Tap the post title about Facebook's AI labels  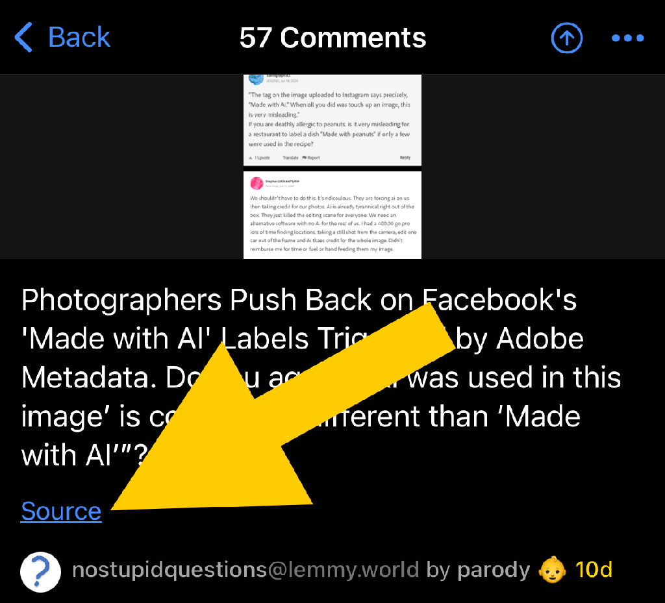pyautogui.click(x=321, y=377)
